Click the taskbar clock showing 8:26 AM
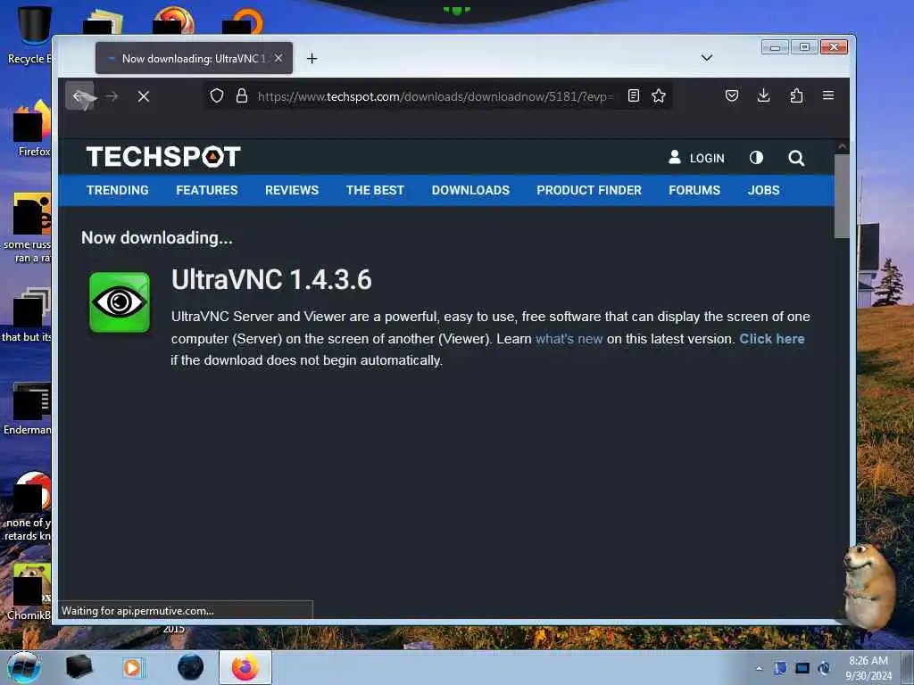Viewport: 914px width, 685px height. (868, 668)
